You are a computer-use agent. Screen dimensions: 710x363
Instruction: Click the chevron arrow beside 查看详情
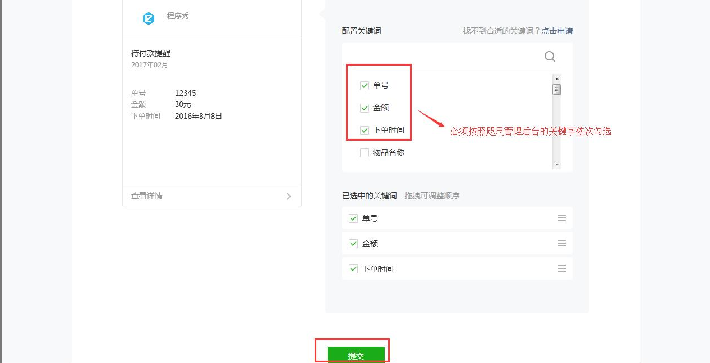click(288, 196)
